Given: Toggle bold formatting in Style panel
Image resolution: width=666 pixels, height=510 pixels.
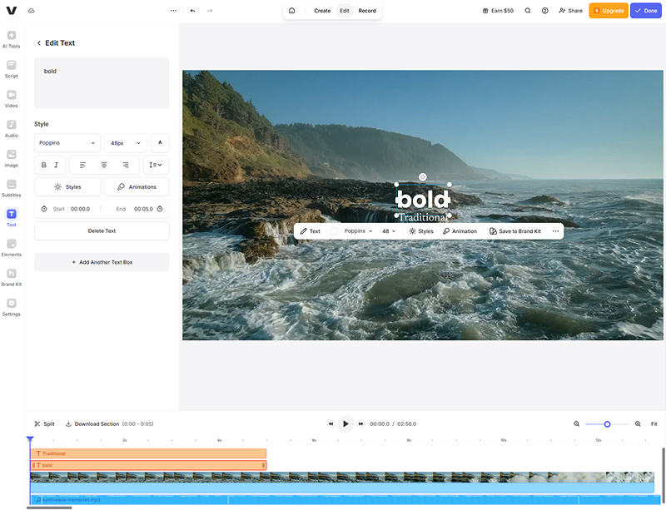Looking at the screenshot, I should 44,165.
